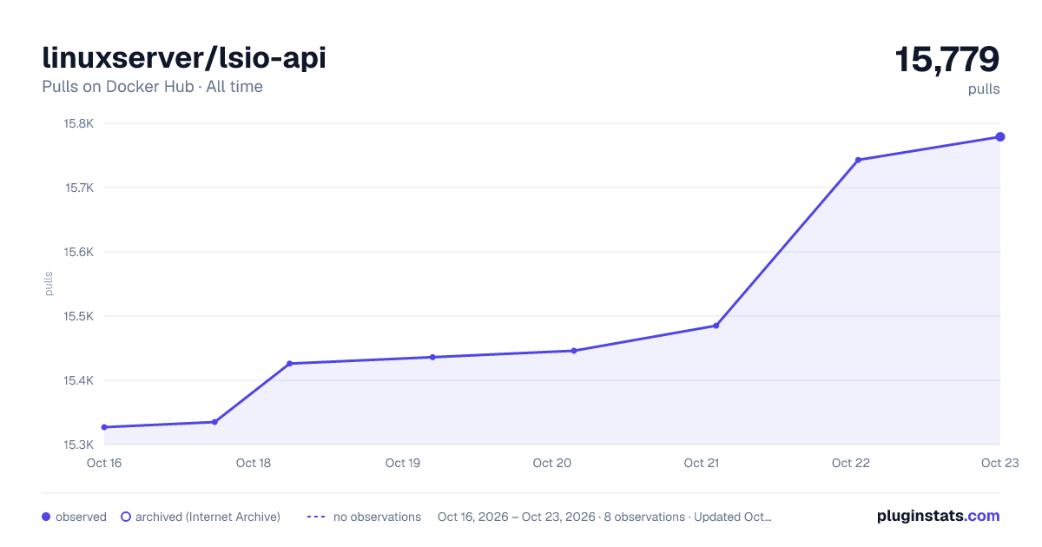Click the linuxserver/lsio-api chart title
This screenshot has height=547, width=1042.
coord(184,58)
